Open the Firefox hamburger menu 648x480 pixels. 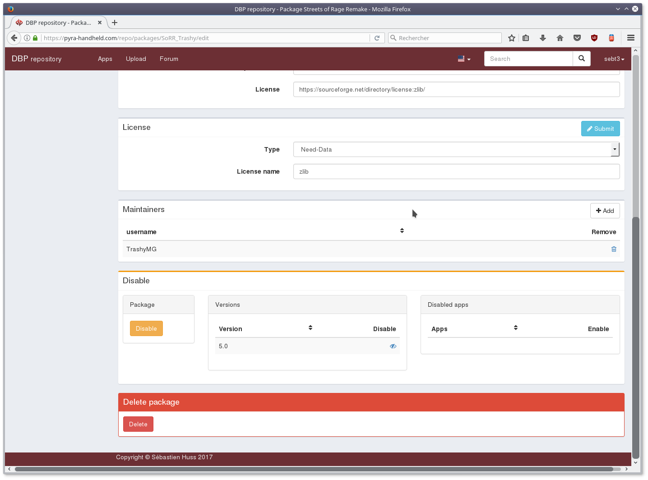(631, 38)
